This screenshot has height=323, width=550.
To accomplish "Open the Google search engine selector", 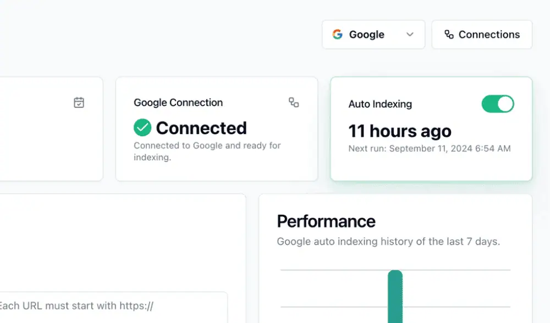I will 373,35.
